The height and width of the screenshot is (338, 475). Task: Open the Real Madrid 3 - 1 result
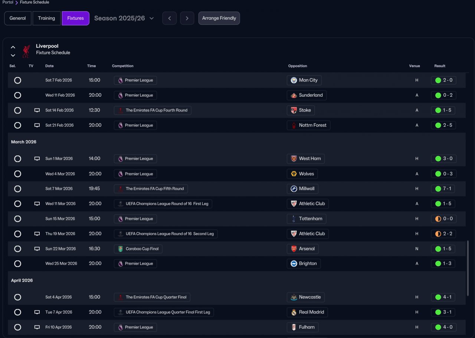443,312
